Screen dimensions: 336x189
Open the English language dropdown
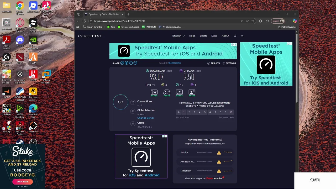(x=178, y=36)
